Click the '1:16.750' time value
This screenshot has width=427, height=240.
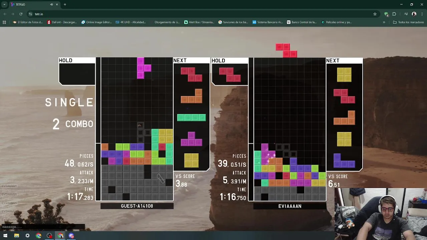(x=233, y=197)
